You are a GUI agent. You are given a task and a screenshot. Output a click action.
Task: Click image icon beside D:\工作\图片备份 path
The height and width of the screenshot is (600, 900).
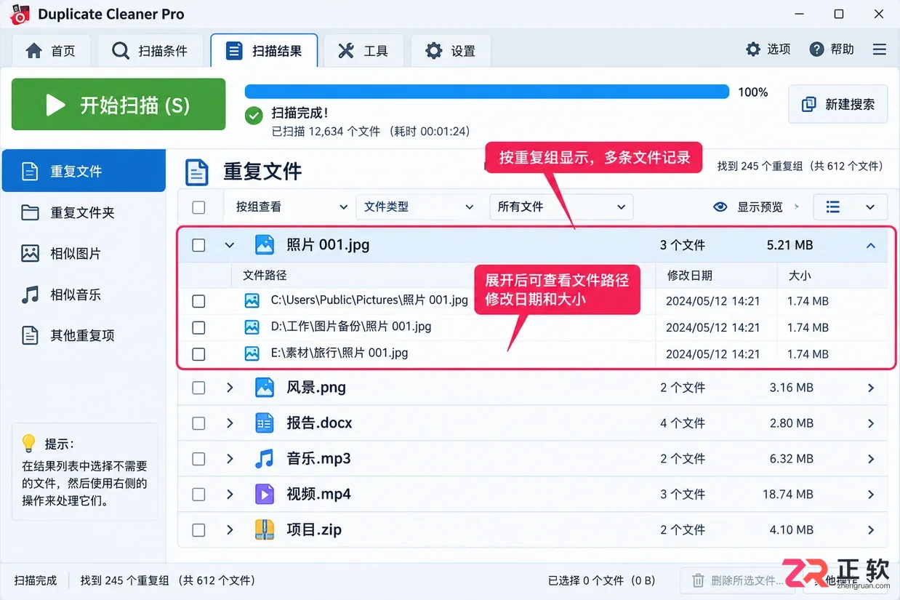point(252,327)
